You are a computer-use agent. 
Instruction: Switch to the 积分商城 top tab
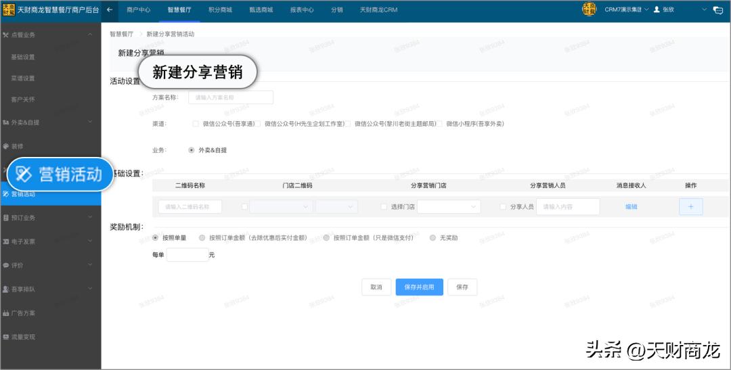(220, 10)
